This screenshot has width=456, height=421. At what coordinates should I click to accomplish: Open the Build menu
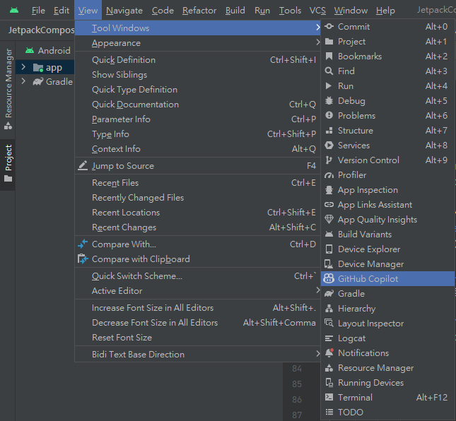235,11
